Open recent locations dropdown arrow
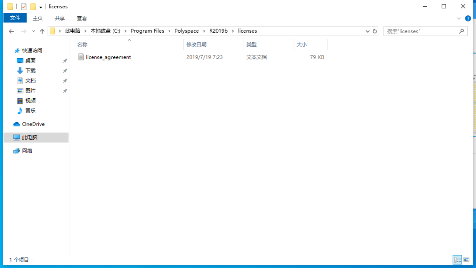 point(33,31)
